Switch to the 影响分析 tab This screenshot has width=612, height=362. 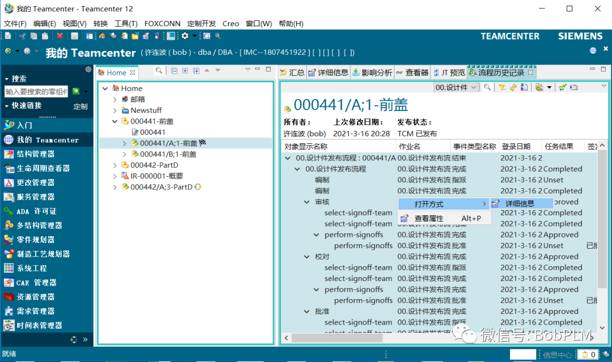372,73
